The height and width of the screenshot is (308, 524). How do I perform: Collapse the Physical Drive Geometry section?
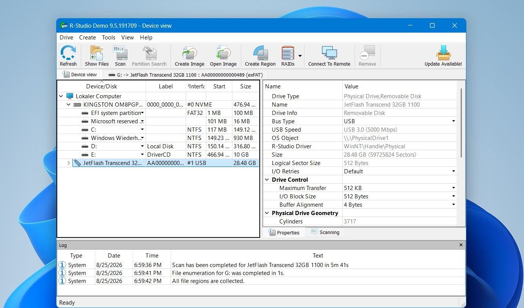[267, 213]
